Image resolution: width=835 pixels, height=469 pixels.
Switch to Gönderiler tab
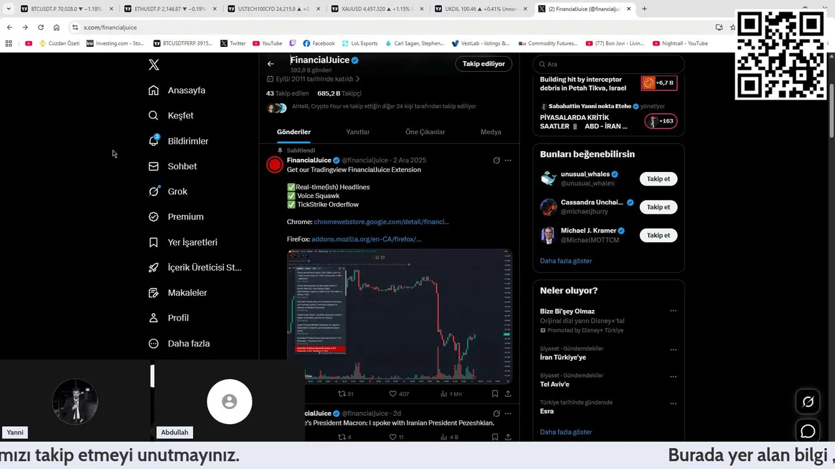pos(294,132)
